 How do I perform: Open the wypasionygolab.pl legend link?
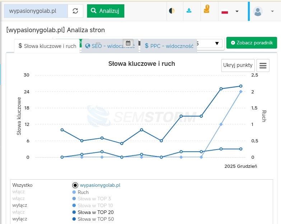tap(100, 185)
